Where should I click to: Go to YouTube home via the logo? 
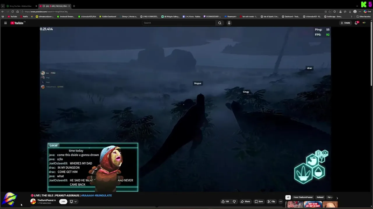click(x=17, y=23)
